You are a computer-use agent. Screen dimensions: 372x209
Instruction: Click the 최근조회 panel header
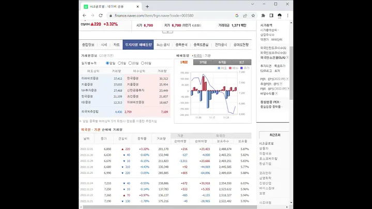275,135
